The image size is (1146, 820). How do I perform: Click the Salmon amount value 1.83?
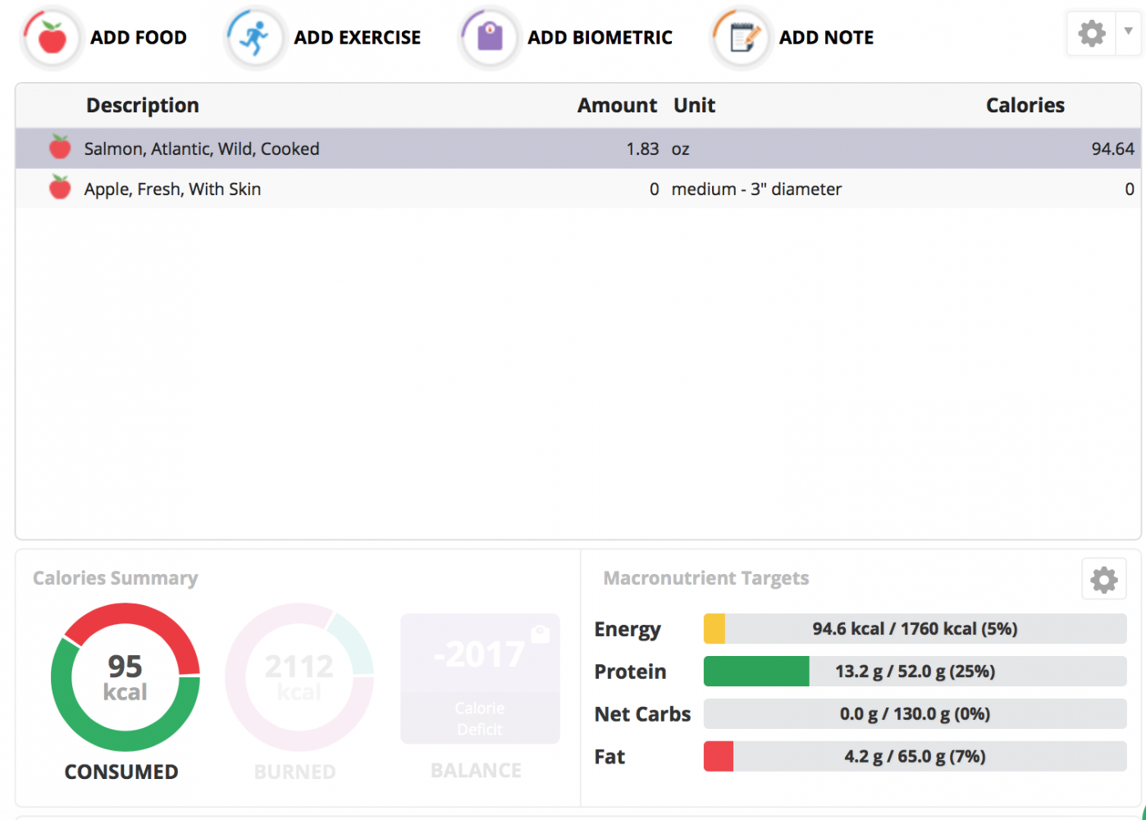click(x=641, y=149)
